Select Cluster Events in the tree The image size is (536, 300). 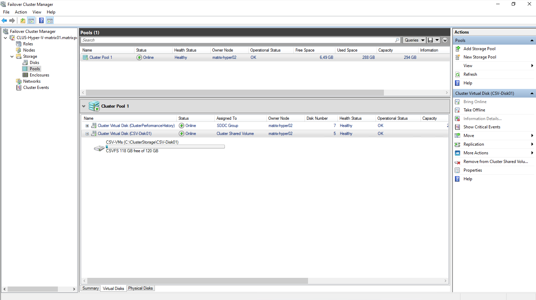(x=36, y=88)
